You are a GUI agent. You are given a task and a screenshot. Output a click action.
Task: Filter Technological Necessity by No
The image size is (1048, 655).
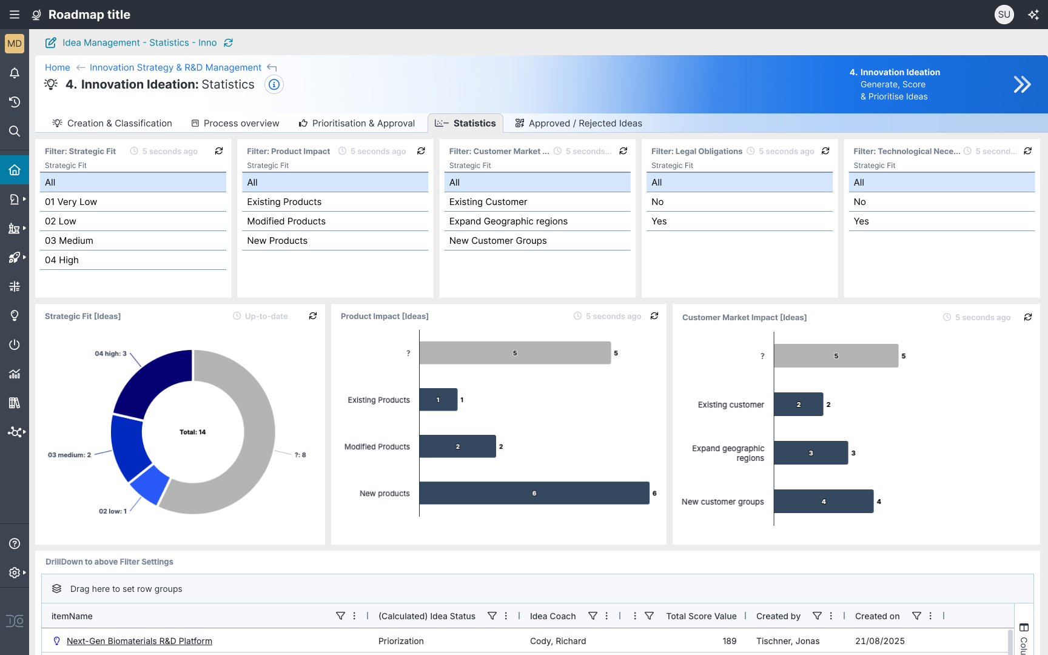click(x=941, y=202)
